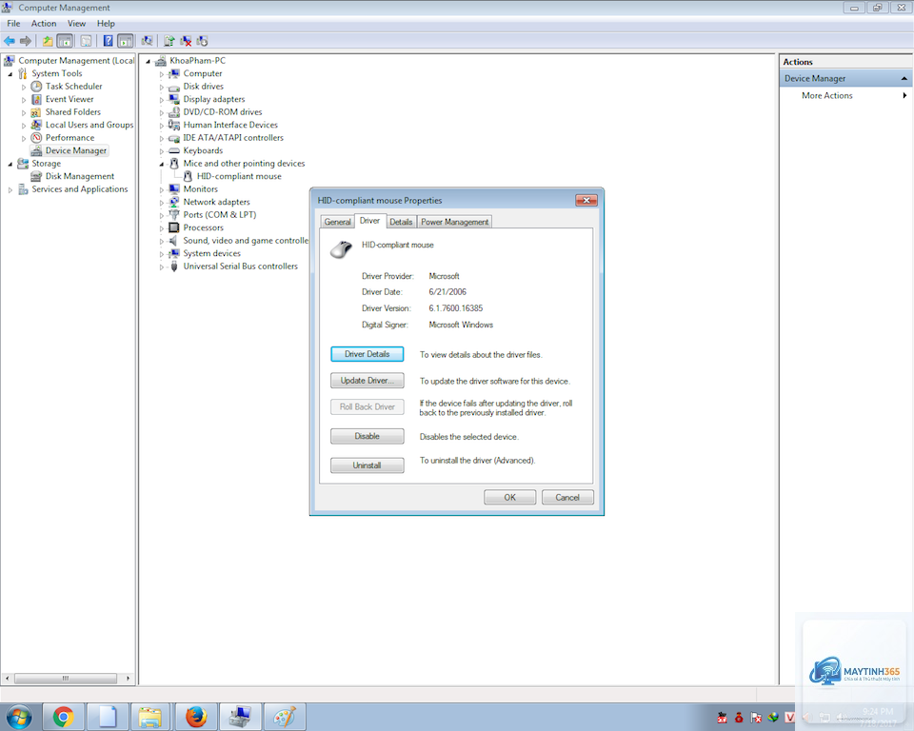Select Services and Applications node
This screenshot has width=914, height=731.
pos(79,188)
